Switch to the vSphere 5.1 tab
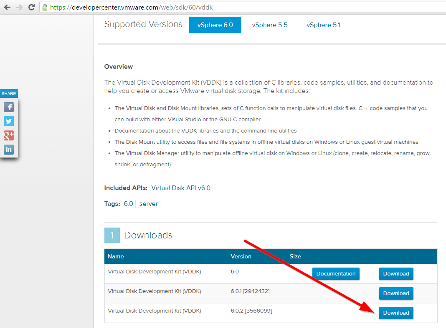 tap(323, 25)
